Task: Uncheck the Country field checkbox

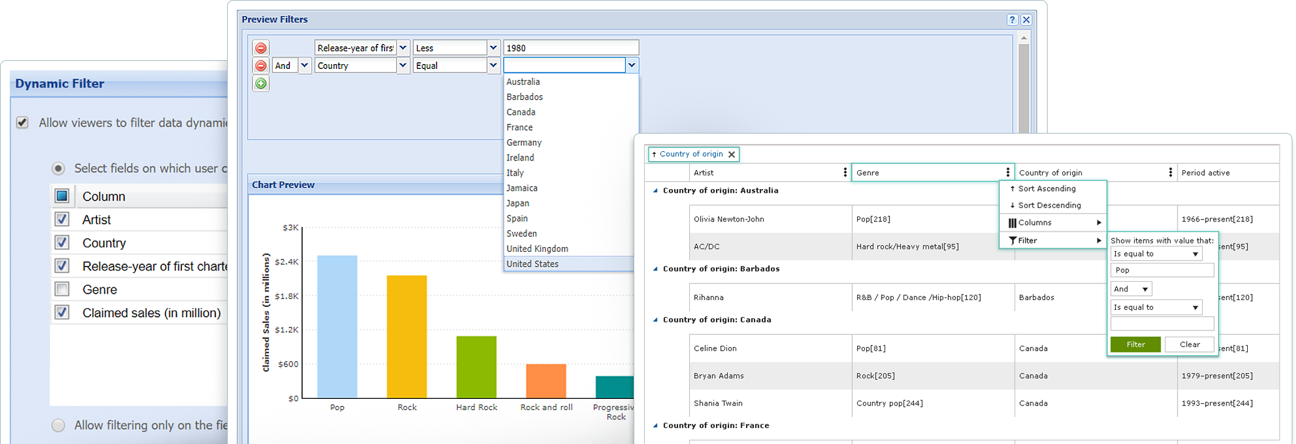Action: [62, 243]
